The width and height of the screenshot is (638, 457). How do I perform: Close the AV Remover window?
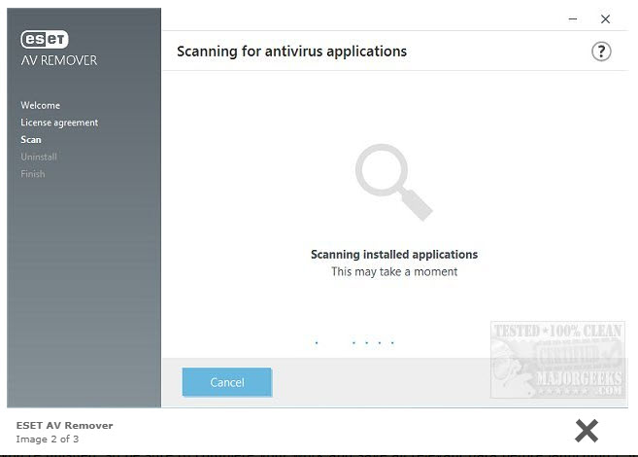[605, 18]
